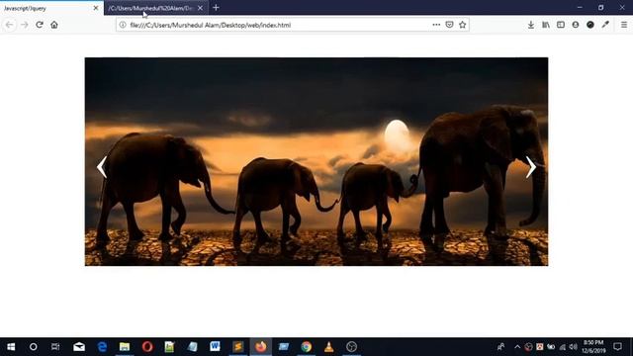
Task: Switch to the Javascript/Jquery tab
Action: click(51, 8)
